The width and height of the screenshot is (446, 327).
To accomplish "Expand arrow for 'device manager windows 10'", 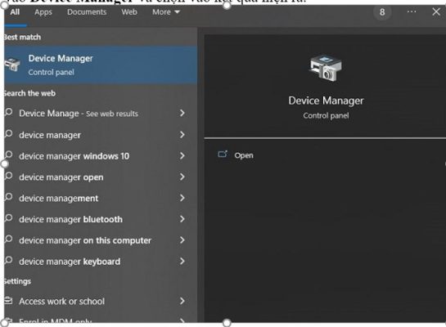I will pos(182,155).
